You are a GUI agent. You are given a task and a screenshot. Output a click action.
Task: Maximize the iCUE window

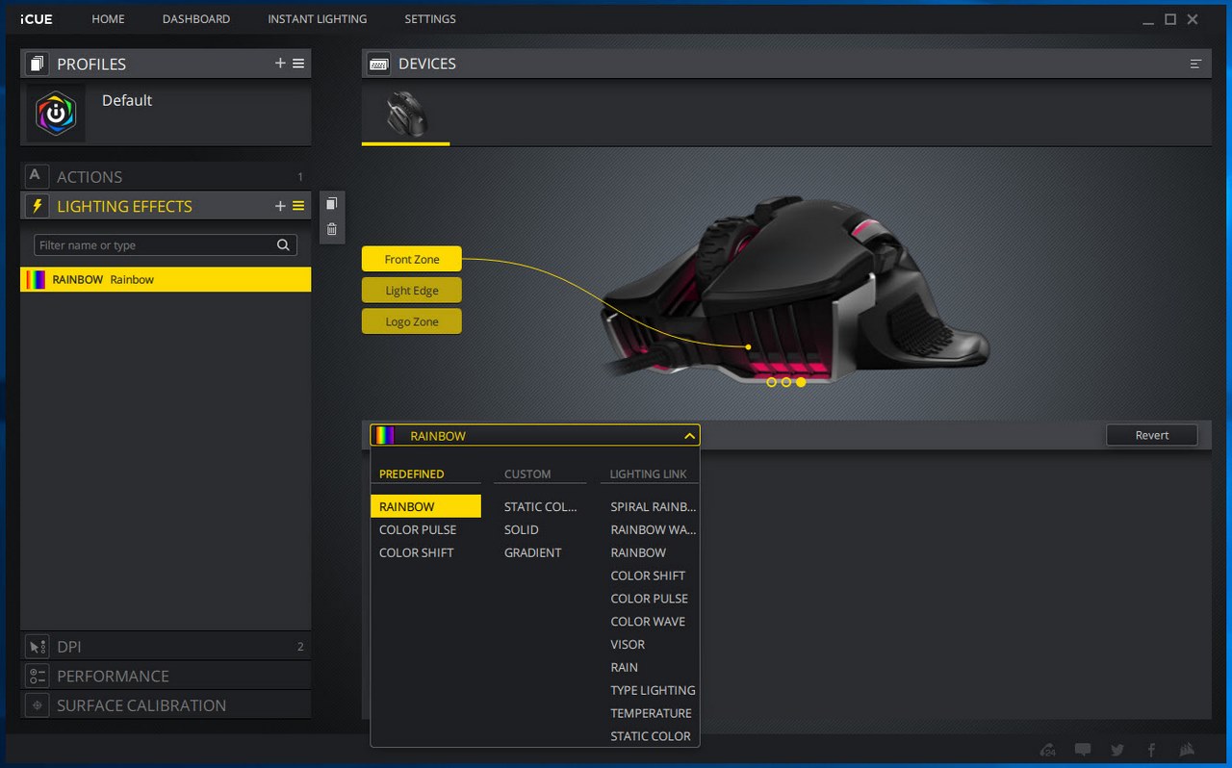(1170, 19)
